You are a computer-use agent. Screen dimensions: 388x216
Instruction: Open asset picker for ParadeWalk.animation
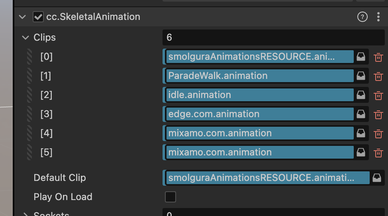coord(361,76)
